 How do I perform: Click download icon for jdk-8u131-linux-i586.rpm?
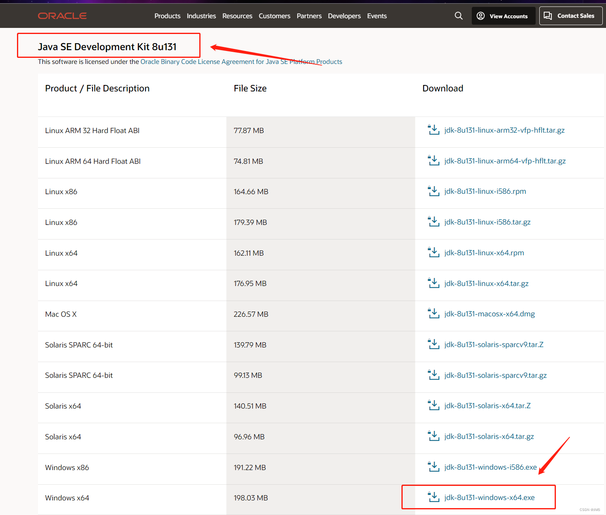[433, 191]
